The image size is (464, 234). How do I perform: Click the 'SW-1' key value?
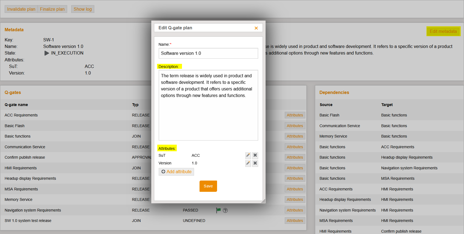[49, 40]
